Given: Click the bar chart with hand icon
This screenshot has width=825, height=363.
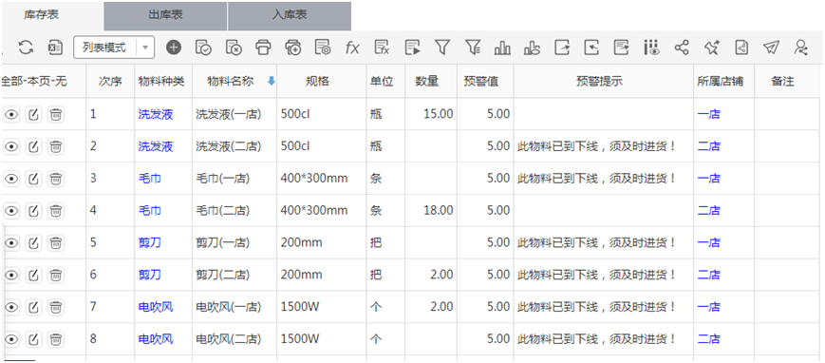Looking at the screenshot, I should coord(532,48).
